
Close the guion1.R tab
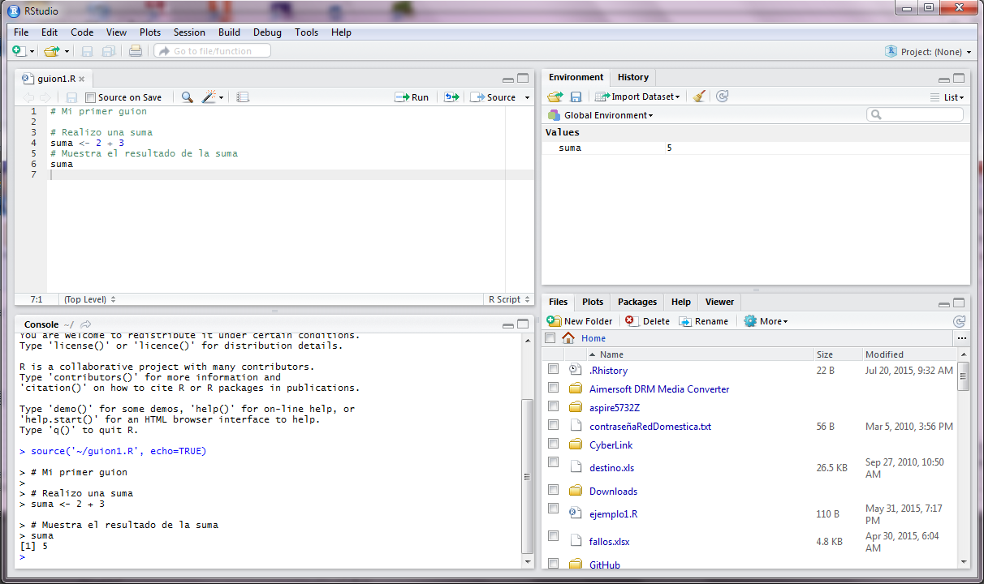pyautogui.click(x=81, y=79)
